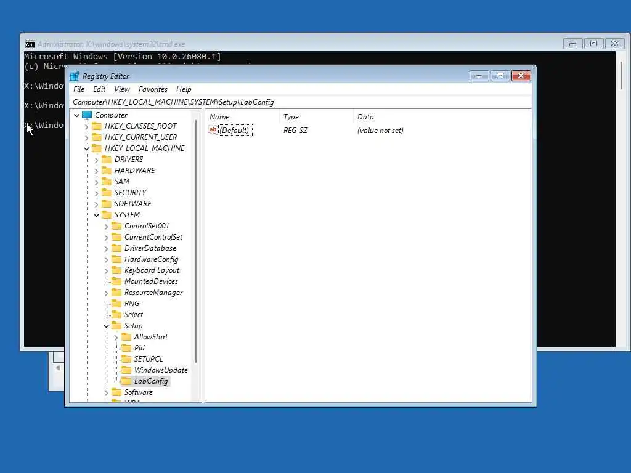Click the registry address path bar

pyautogui.click(x=301, y=102)
